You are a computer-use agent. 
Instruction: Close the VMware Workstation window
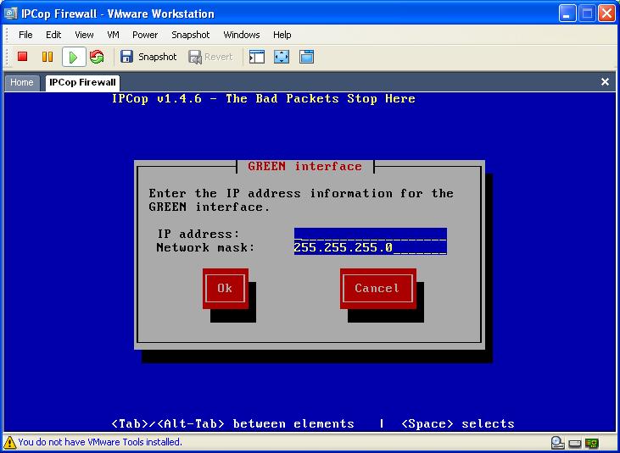pyautogui.click(x=607, y=14)
